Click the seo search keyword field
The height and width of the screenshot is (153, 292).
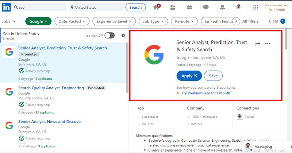[39, 7]
